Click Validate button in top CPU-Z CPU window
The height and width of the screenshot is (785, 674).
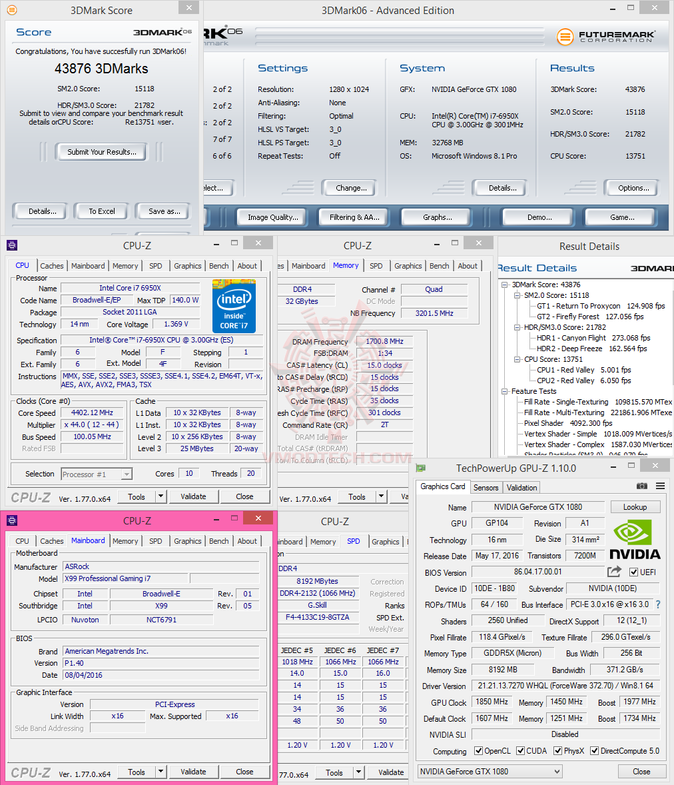[x=193, y=496]
